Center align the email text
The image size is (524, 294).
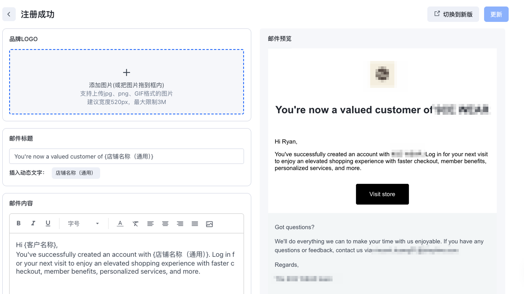coord(165,224)
